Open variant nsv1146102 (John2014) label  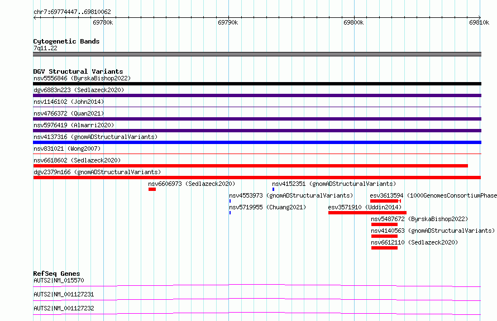click(69, 102)
